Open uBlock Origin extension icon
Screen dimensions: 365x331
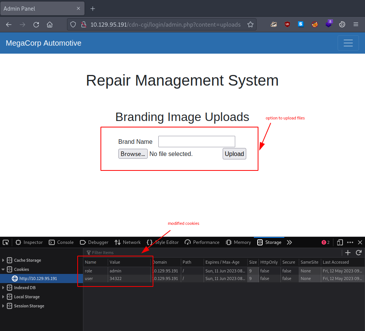click(287, 24)
